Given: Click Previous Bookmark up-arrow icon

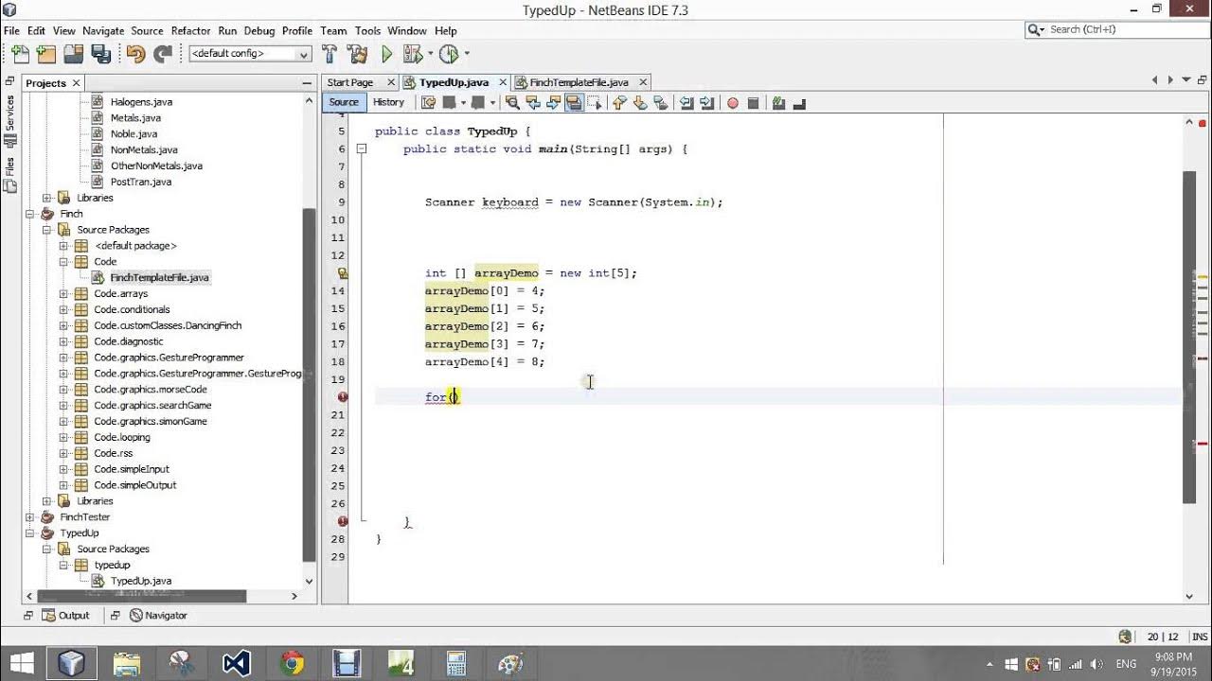Looking at the screenshot, I should coord(619,103).
